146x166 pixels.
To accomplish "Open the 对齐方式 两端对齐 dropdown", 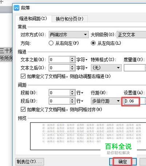I will pyautogui.click(x=69, y=35).
